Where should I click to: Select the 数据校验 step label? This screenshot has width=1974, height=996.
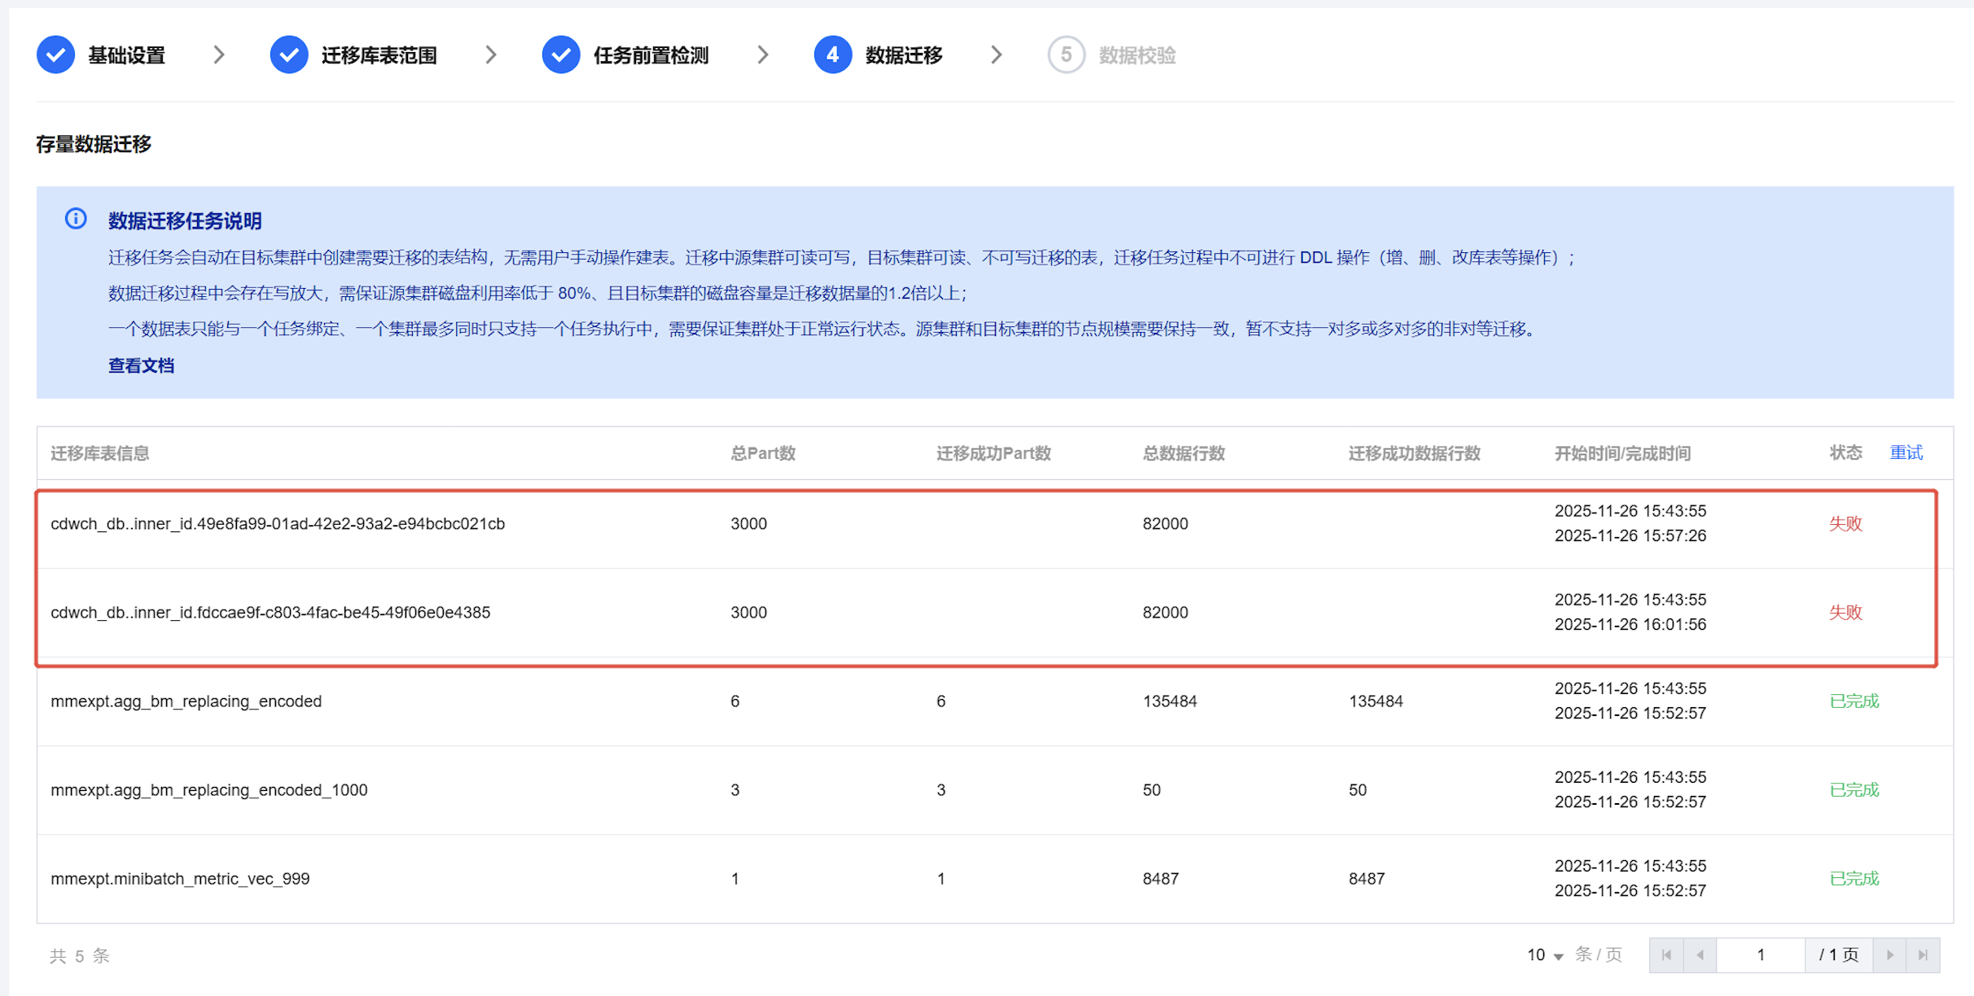tap(1137, 55)
